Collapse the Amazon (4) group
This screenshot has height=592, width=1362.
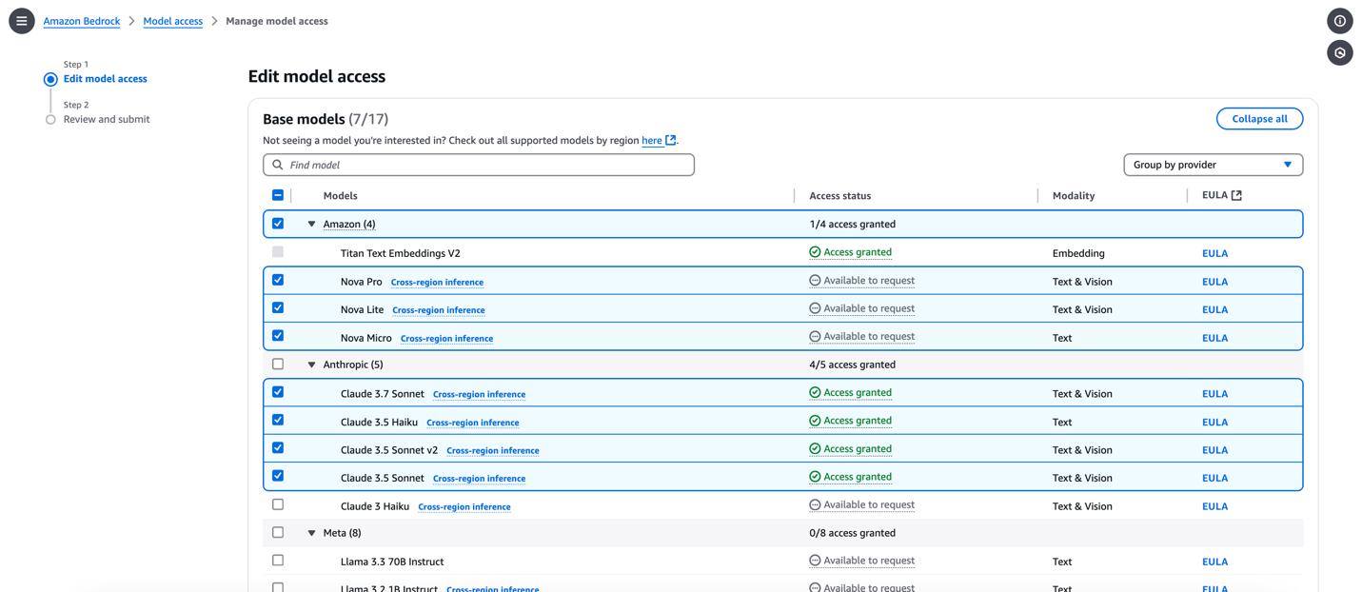tap(311, 225)
